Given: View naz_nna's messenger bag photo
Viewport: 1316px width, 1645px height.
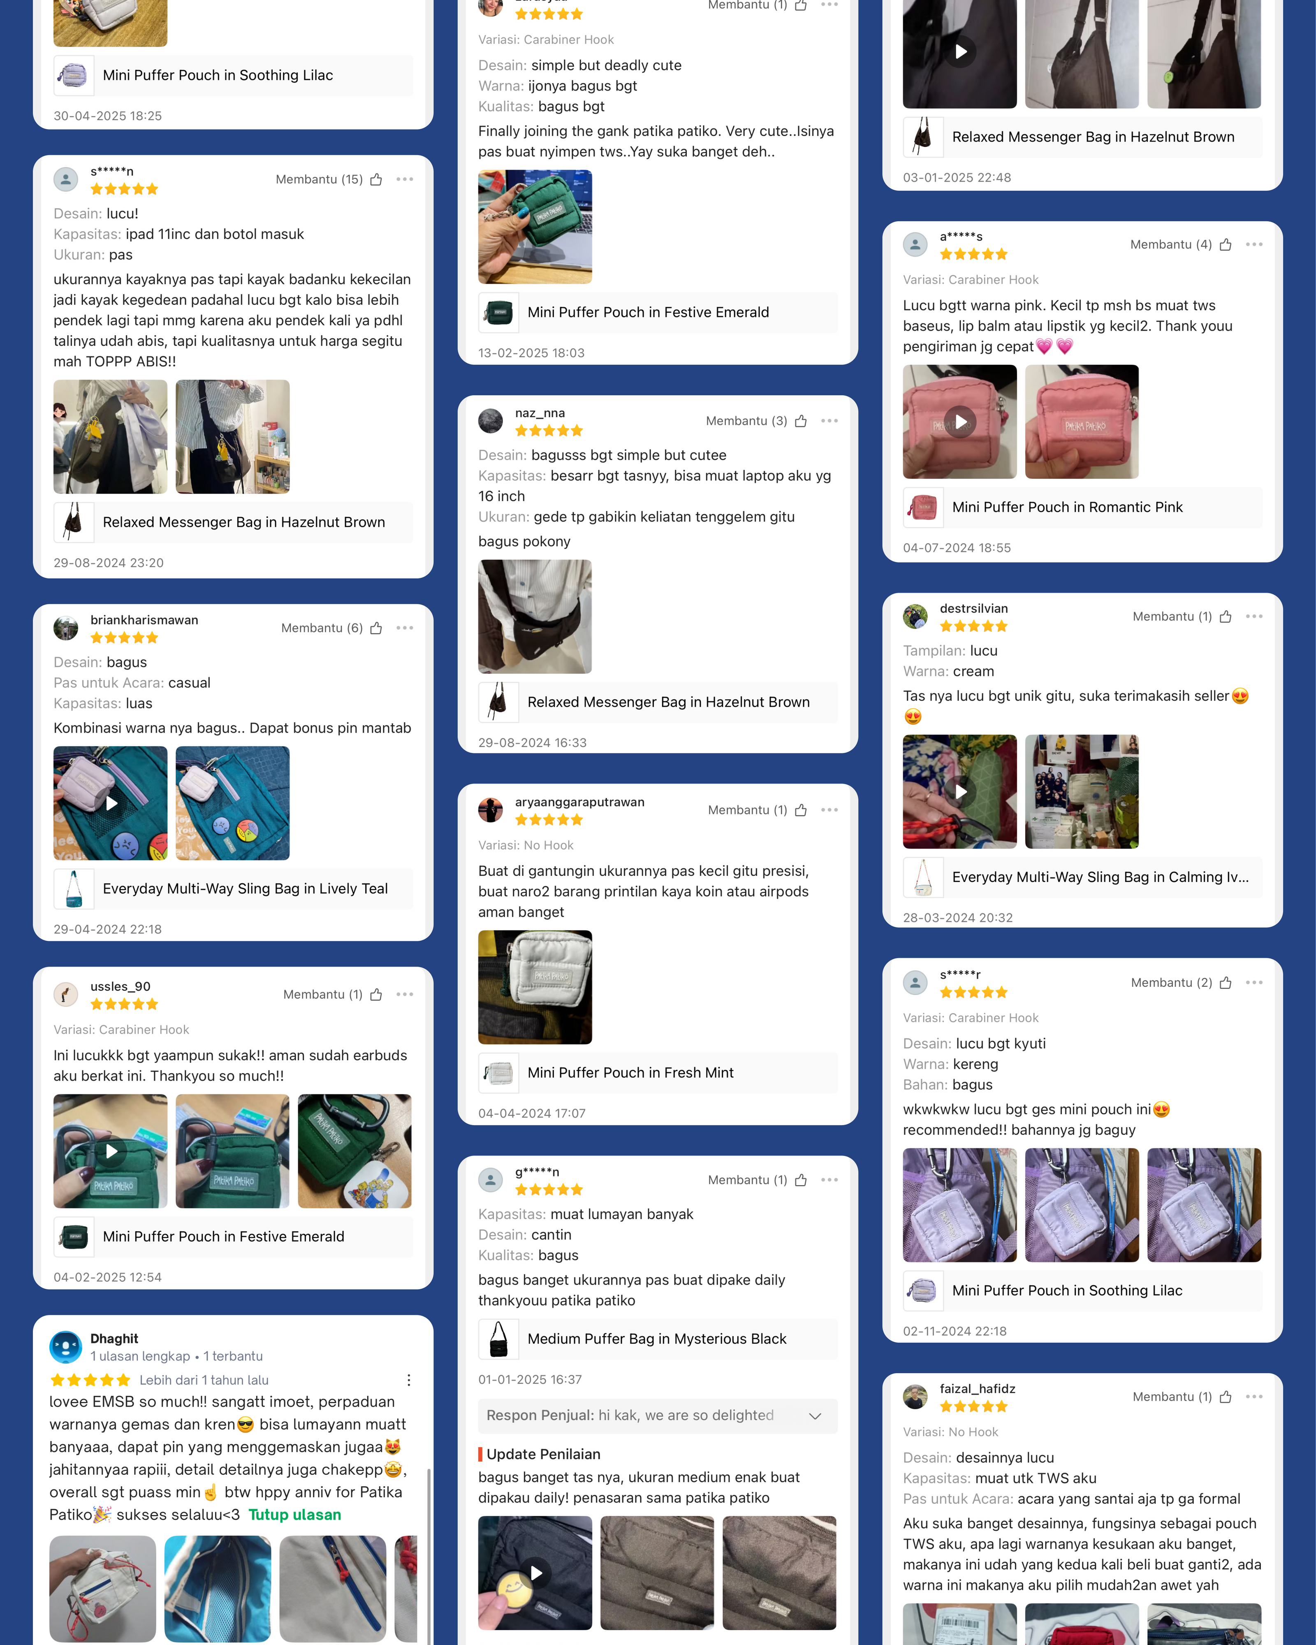Looking at the screenshot, I should (535, 617).
